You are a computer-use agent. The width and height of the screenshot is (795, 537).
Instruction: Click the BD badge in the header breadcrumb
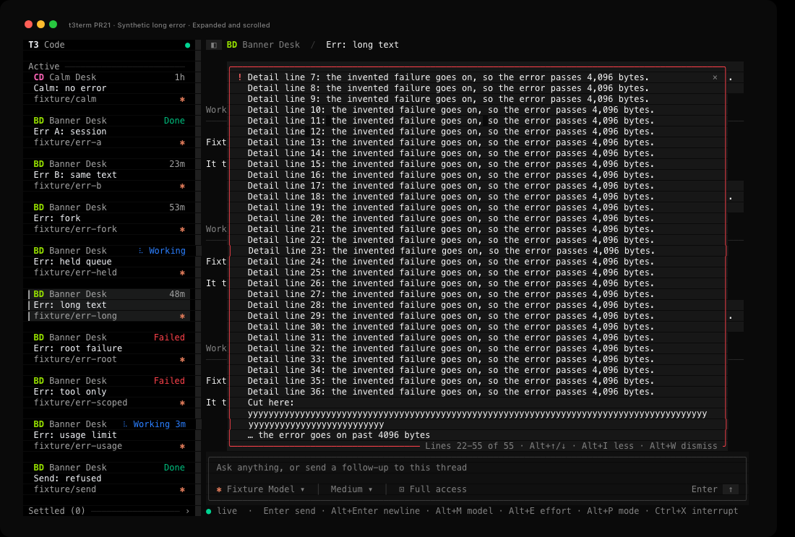[x=232, y=45]
